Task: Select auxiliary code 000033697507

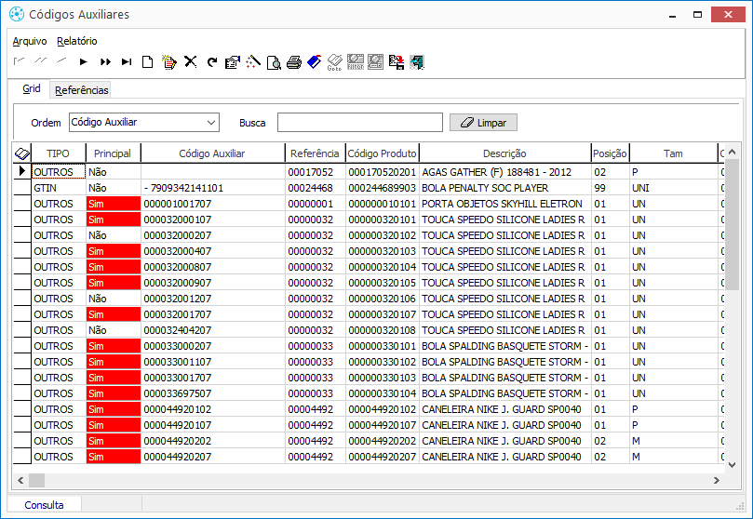Action: pyautogui.click(x=213, y=393)
